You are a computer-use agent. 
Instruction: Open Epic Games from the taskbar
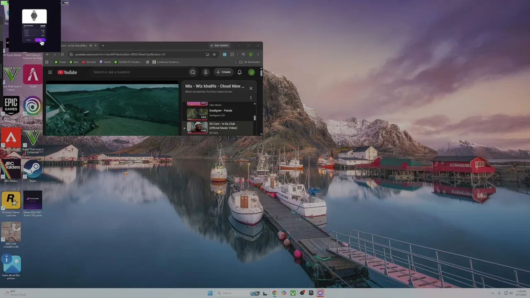tap(311, 293)
